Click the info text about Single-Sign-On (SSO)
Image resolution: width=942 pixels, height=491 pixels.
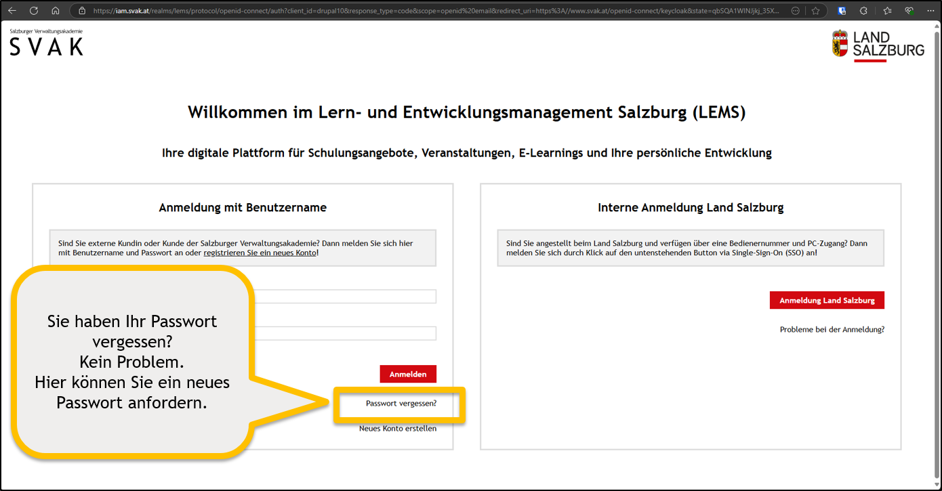tap(691, 248)
